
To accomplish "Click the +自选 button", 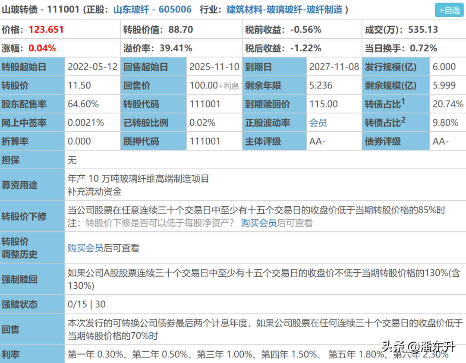I will 449,10.
